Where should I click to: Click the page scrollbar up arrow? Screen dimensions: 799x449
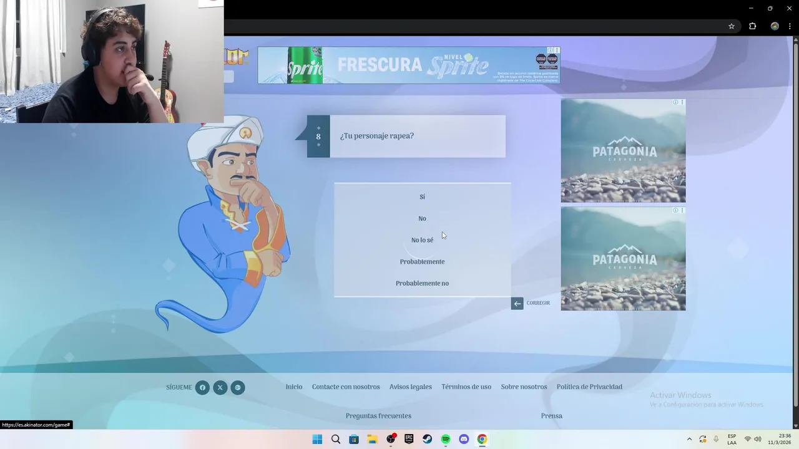pos(795,39)
